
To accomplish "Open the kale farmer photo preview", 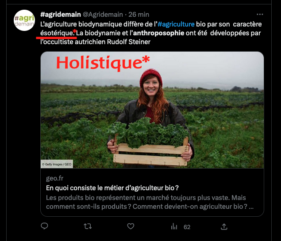I will click(x=152, y=110).
